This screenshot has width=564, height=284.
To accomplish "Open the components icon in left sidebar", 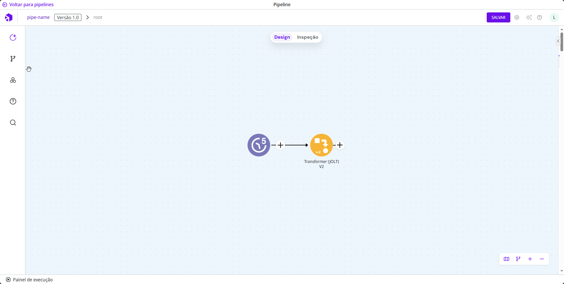I will pyautogui.click(x=13, y=80).
